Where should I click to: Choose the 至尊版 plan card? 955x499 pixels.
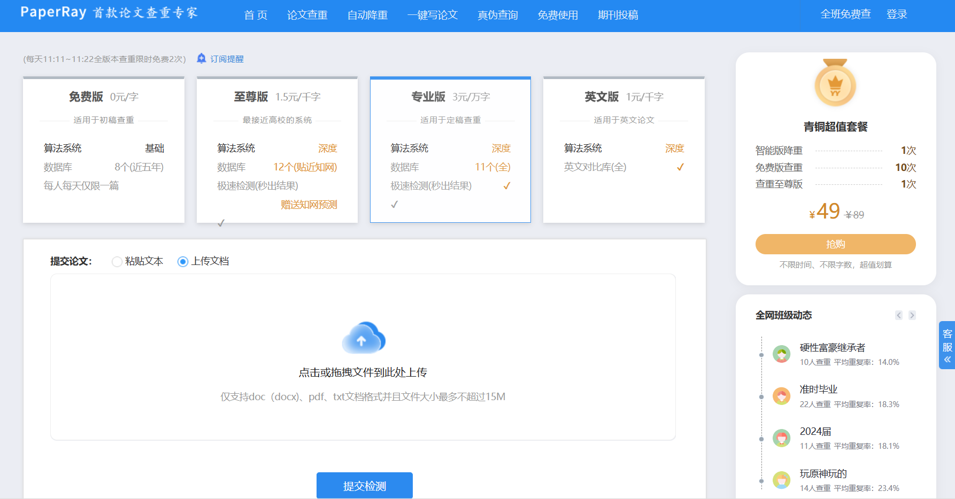click(277, 150)
